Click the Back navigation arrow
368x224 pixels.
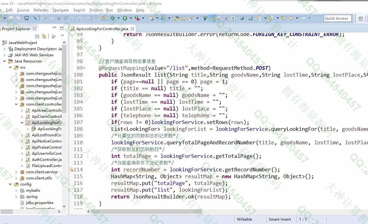tap(291, 18)
